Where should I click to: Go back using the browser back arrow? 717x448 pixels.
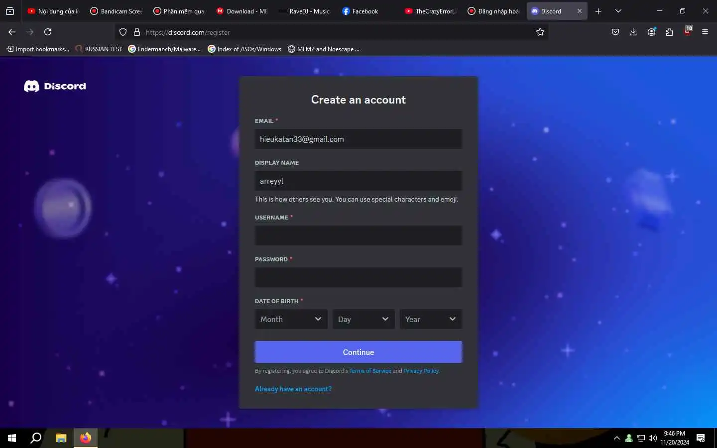tap(12, 32)
